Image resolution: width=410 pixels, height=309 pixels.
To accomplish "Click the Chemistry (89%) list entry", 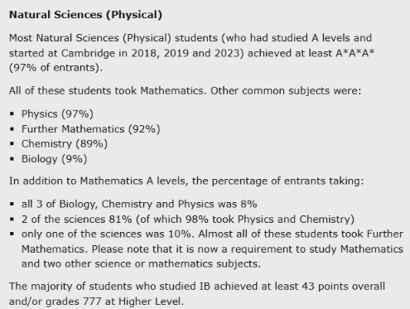I will coord(65,143).
